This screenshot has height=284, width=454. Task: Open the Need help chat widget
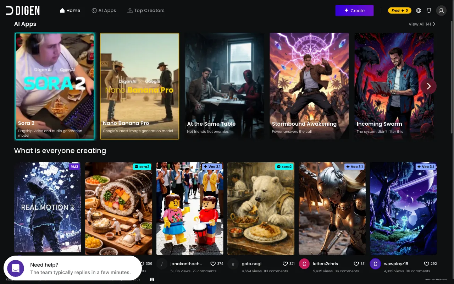73,268
